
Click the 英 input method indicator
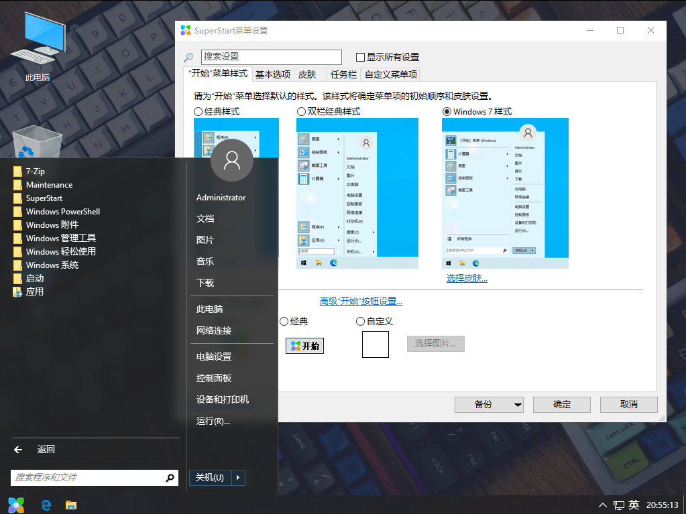click(634, 505)
